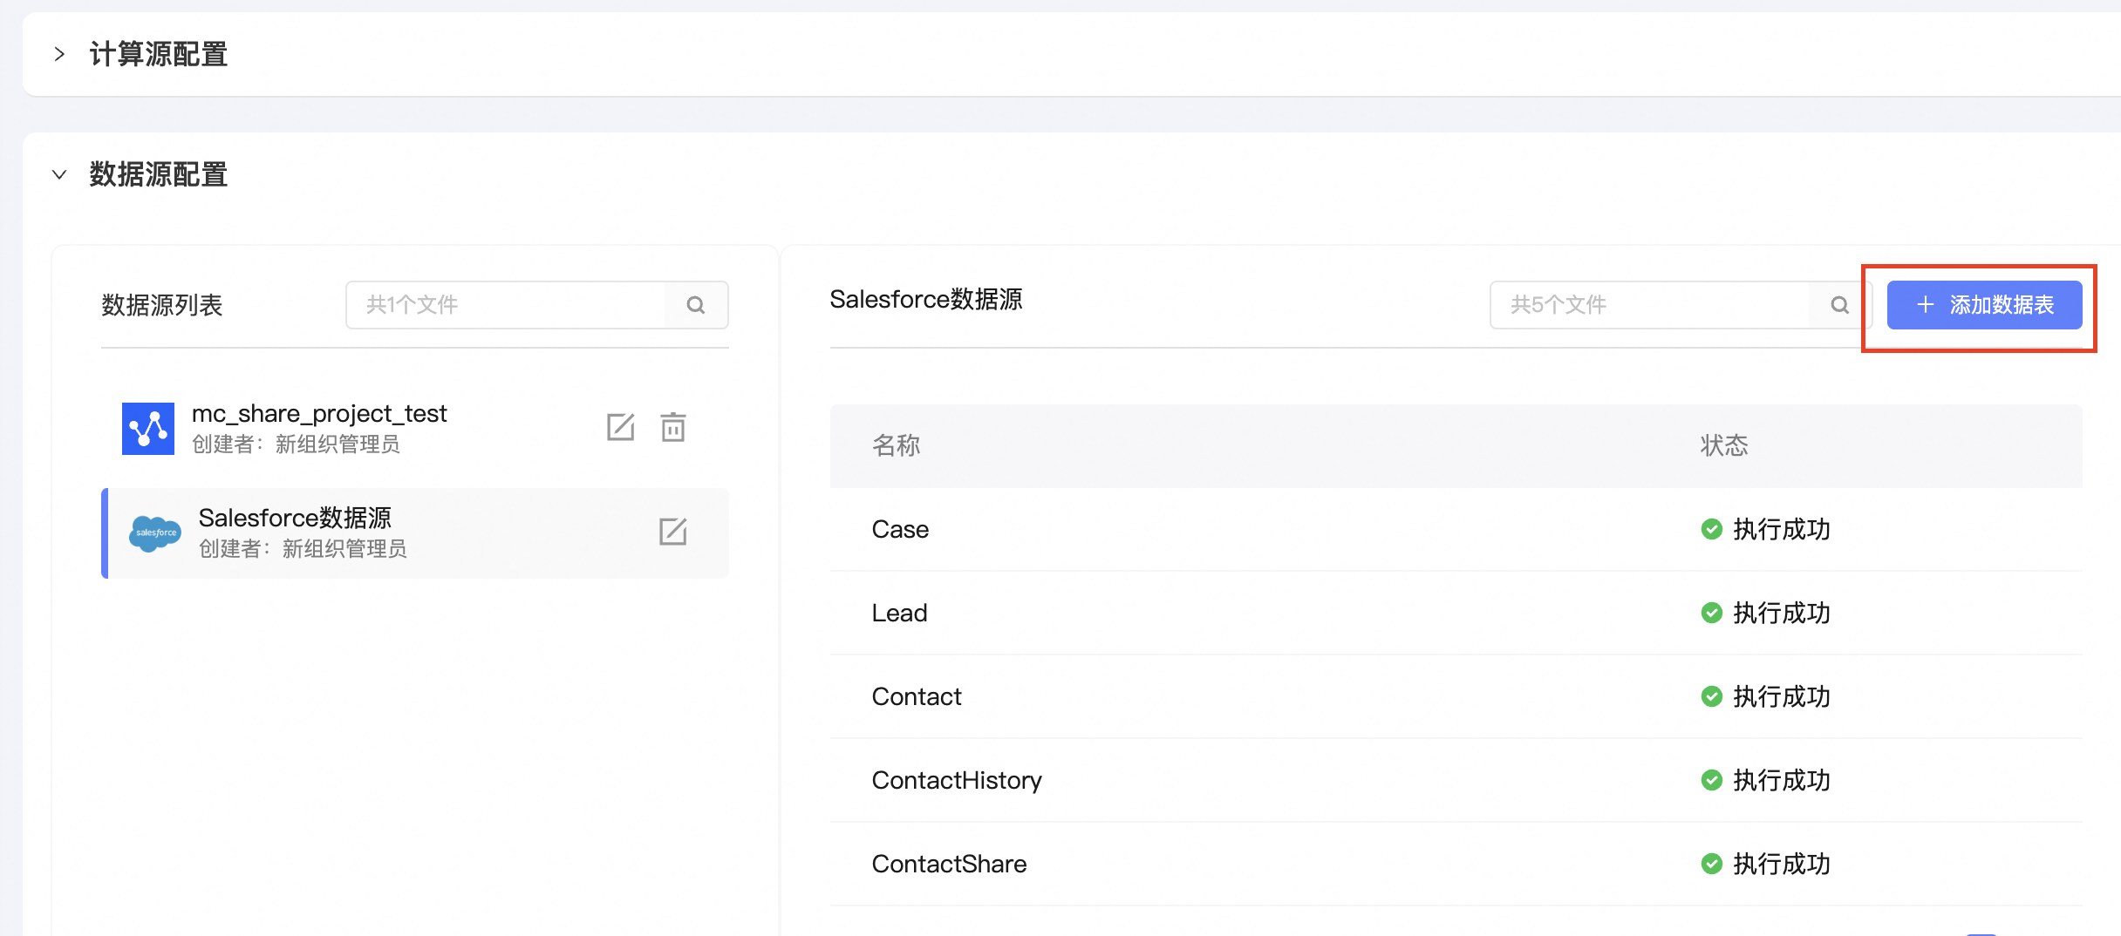Click the Case table row name
Screen dimensions: 2121x936
pyautogui.click(x=900, y=530)
